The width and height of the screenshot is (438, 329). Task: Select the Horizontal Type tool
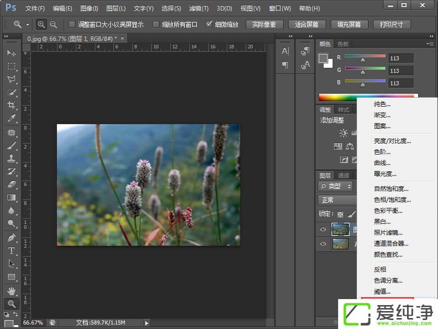(x=11, y=251)
